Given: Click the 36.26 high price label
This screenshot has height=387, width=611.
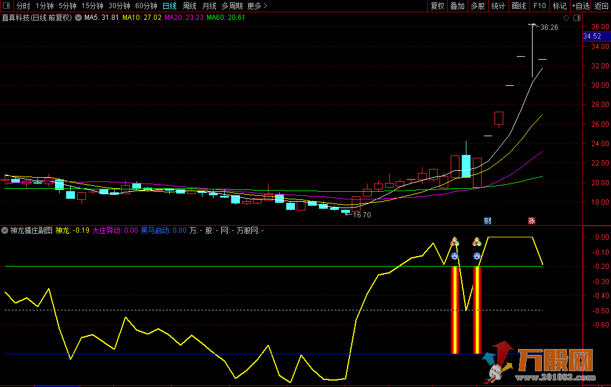Looking at the screenshot, I should [x=549, y=27].
